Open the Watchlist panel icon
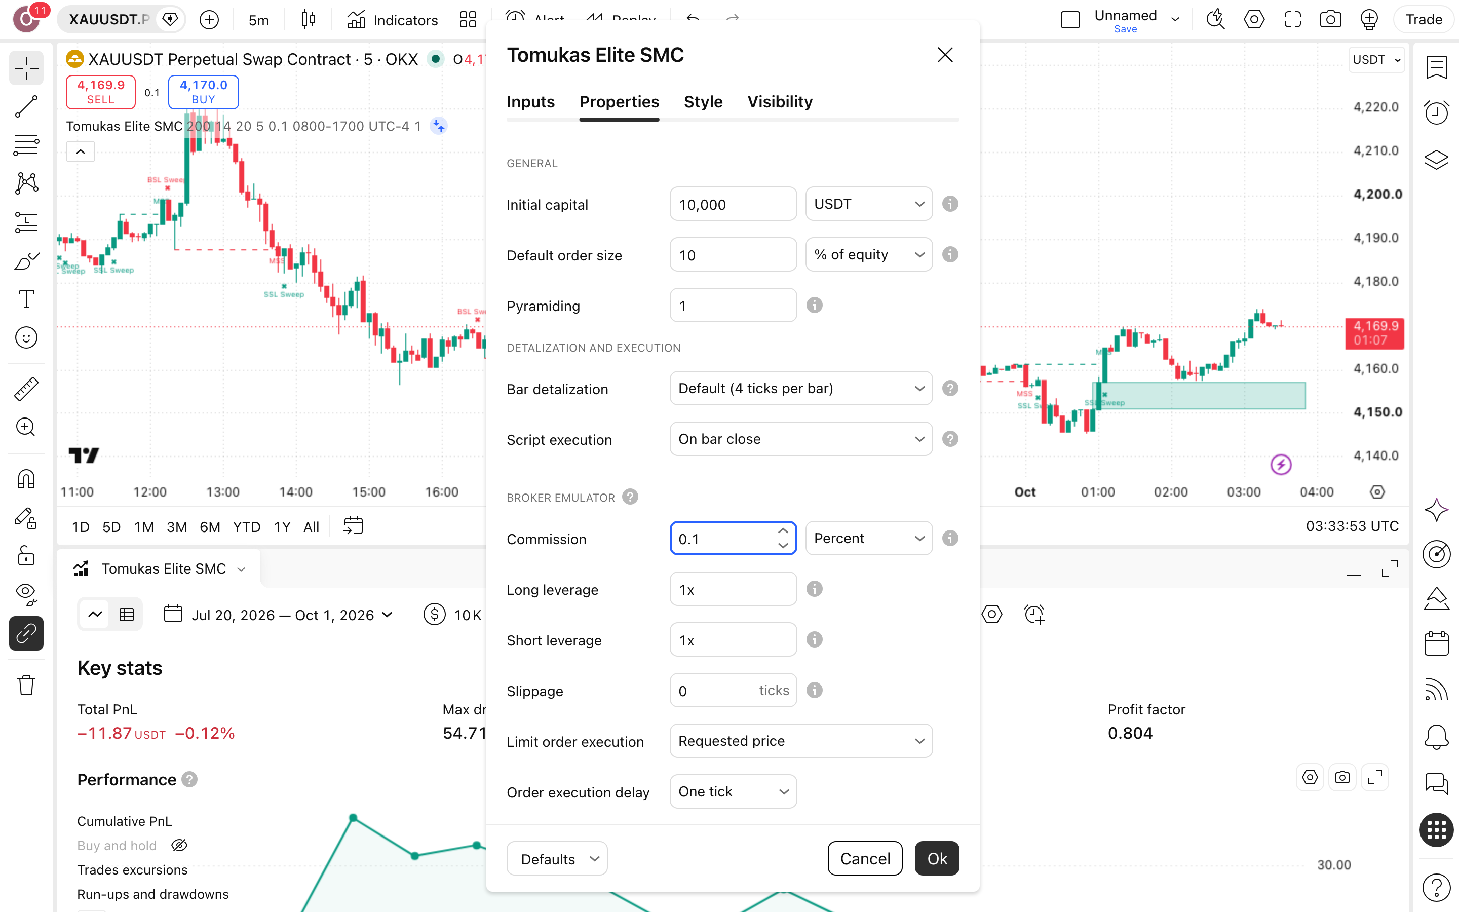The width and height of the screenshot is (1459, 912). coord(1436,67)
